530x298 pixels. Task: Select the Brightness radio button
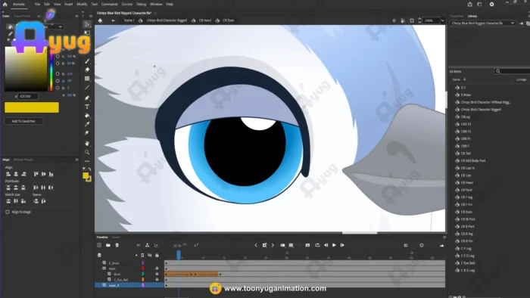tap(58, 63)
